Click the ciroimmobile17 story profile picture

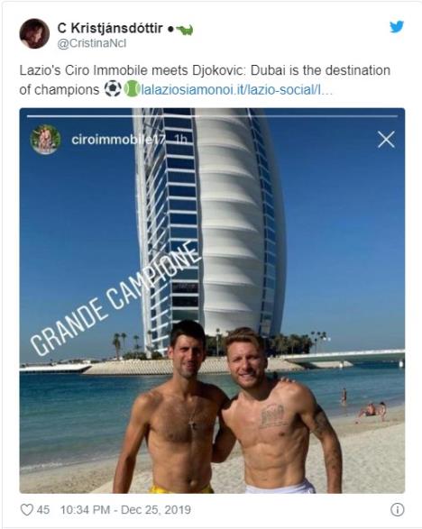pyautogui.click(x=45, y=140)
